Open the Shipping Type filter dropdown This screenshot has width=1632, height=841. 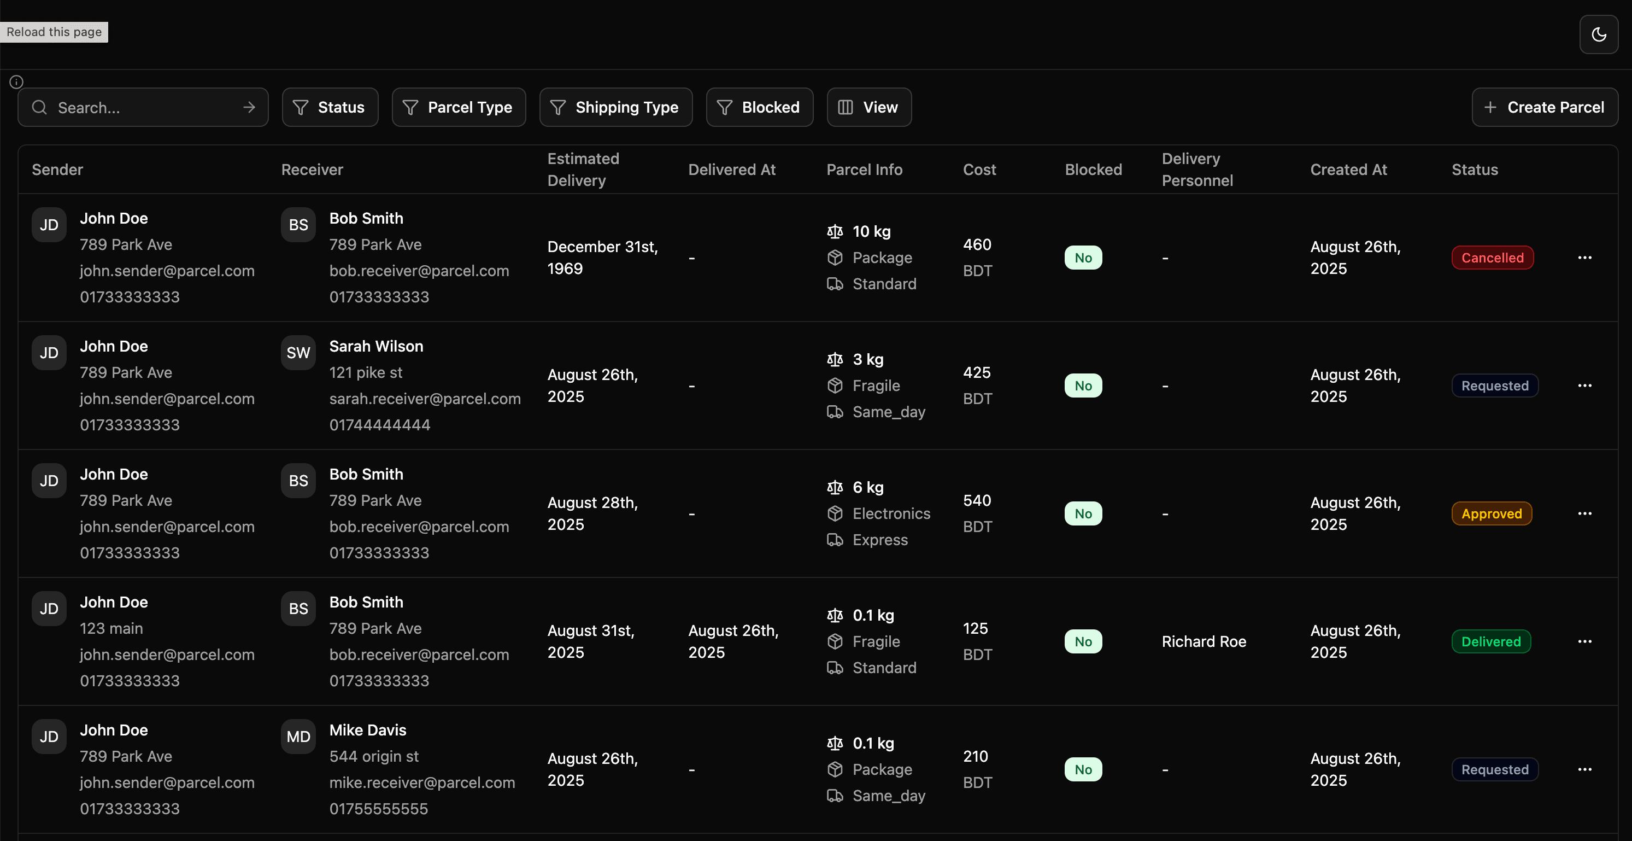[x=615, y=107]
